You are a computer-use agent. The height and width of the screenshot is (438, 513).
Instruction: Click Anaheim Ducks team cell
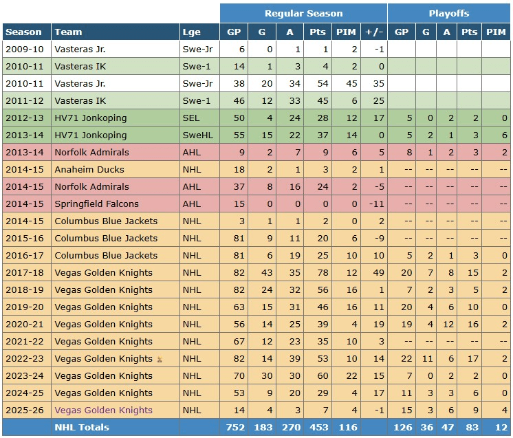[115, 169]
